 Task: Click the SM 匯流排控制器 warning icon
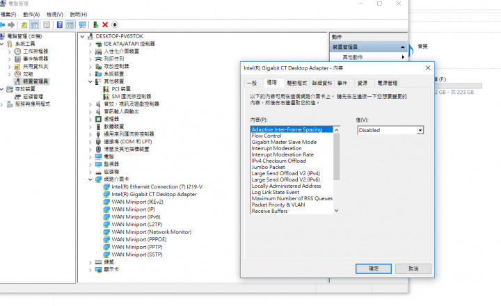pyautogui.click(x=106, y=97)
